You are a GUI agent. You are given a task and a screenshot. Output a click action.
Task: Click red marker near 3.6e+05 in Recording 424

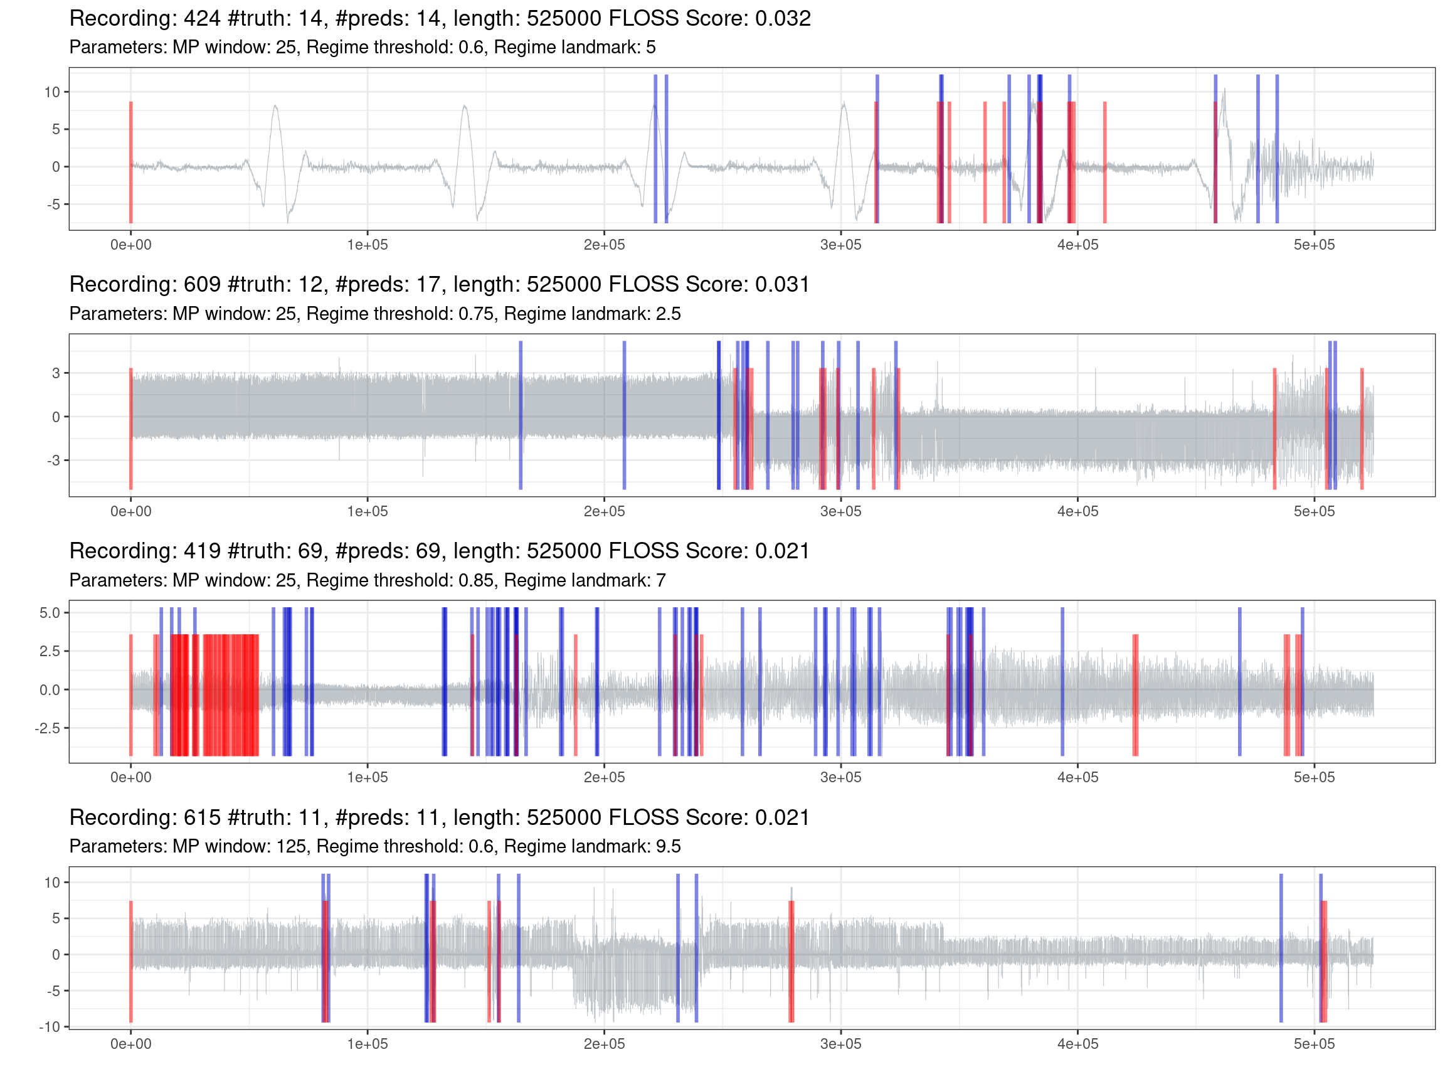click(x=985, y=162)
